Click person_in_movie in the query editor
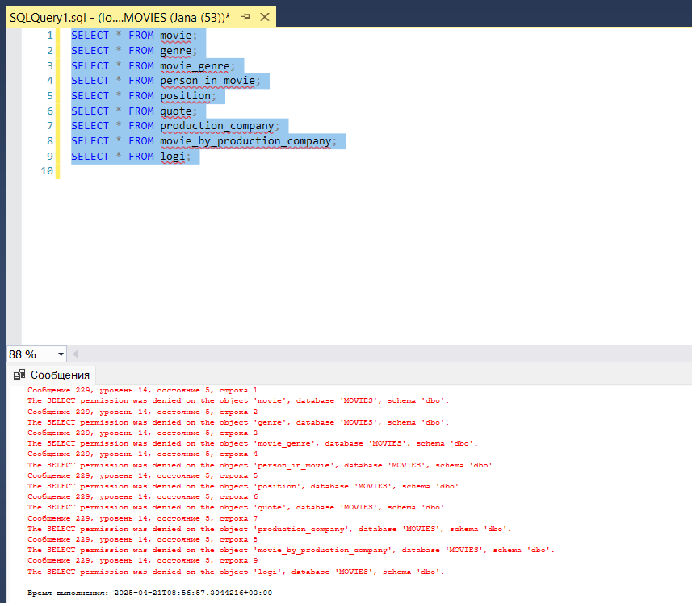Screen dimensions: 692x603 coord(208,81)
